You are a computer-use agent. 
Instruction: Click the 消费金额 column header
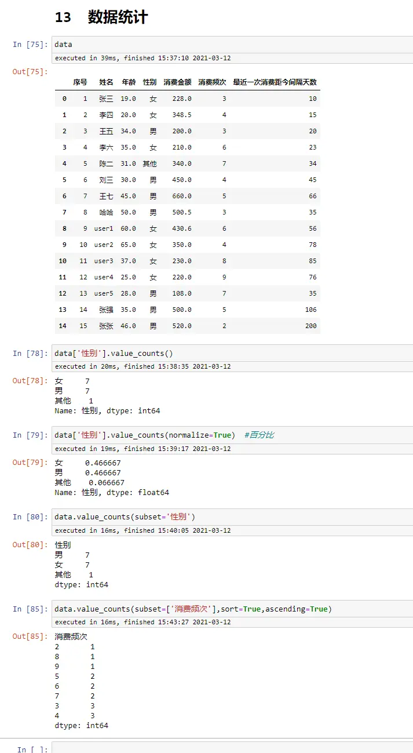177,82
